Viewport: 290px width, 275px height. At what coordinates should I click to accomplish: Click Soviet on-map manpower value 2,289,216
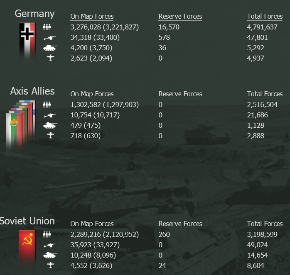(x=86, y=234)
